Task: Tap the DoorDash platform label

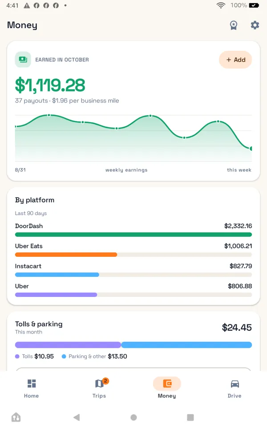Action: tap(29, 226)
